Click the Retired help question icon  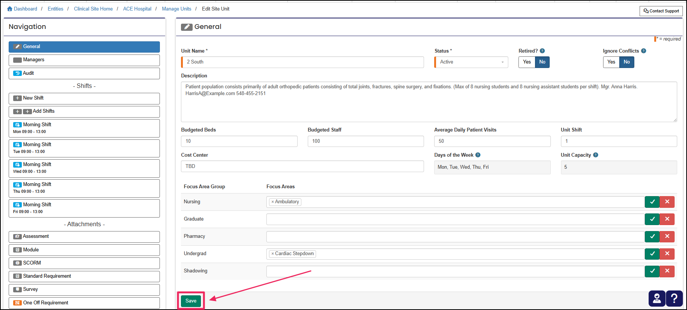click(542, 51)
